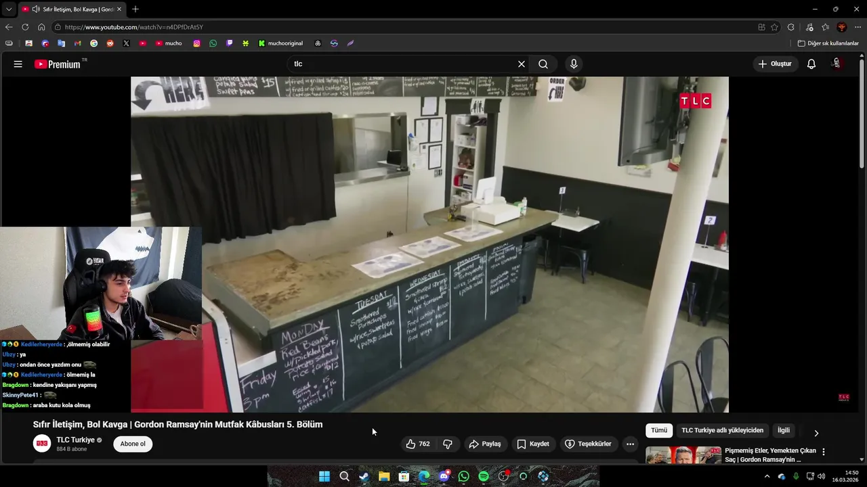Reload the page with the refresh icon

point(25,27)
